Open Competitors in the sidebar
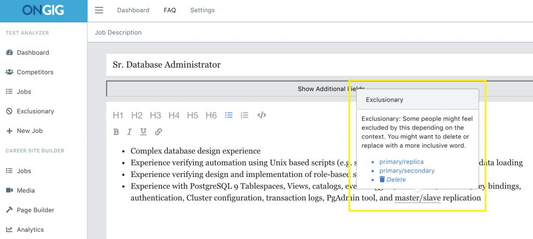Viewport: 533px width, 239px height. 35,72
